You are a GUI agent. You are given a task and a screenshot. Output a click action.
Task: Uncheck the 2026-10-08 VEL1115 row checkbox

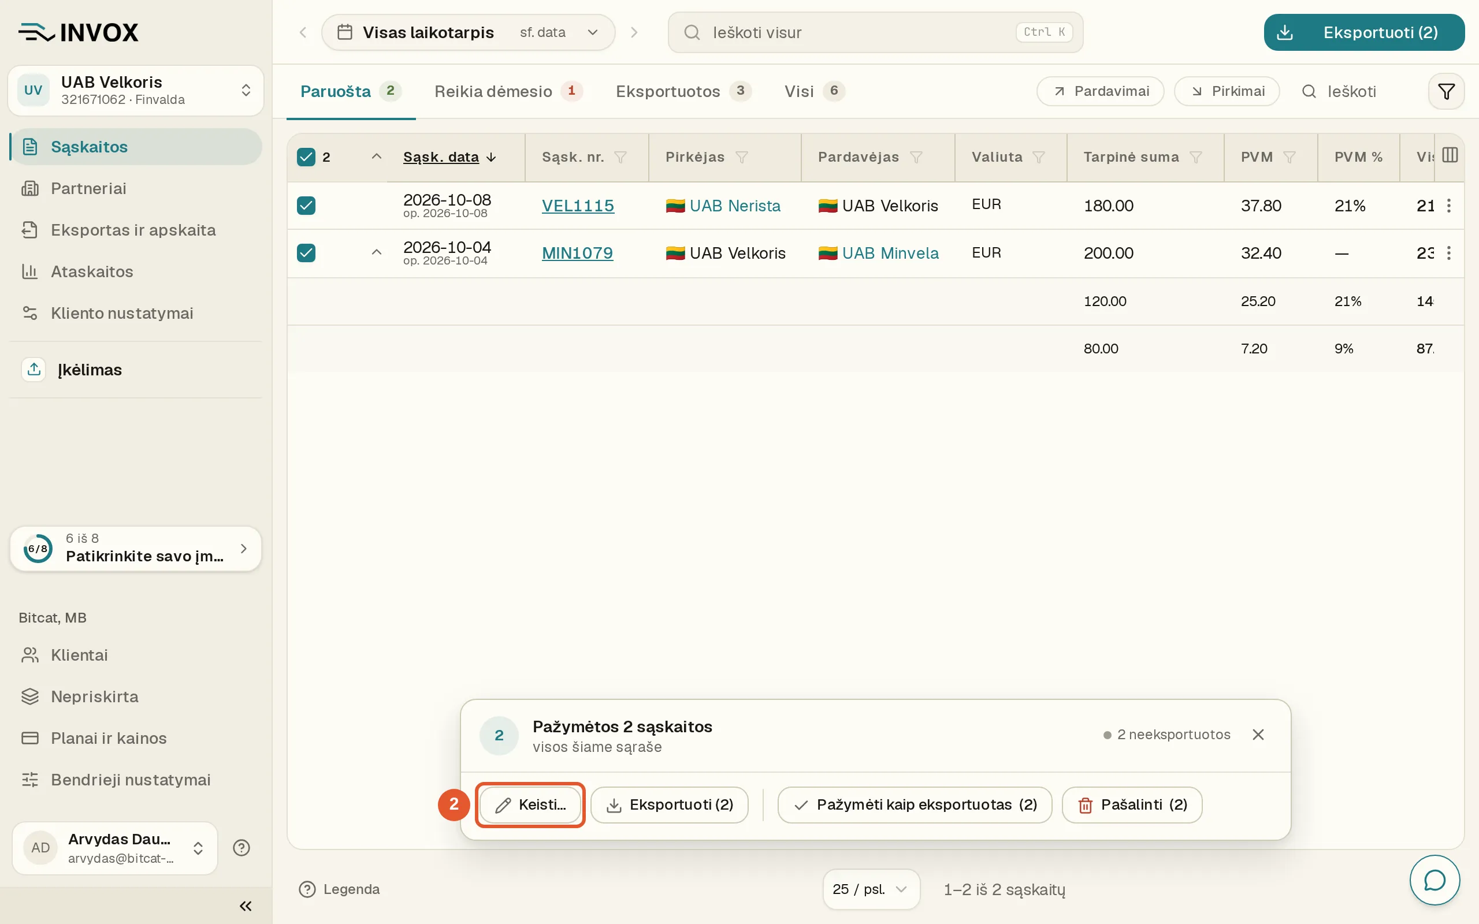click(x=306, y=206)
